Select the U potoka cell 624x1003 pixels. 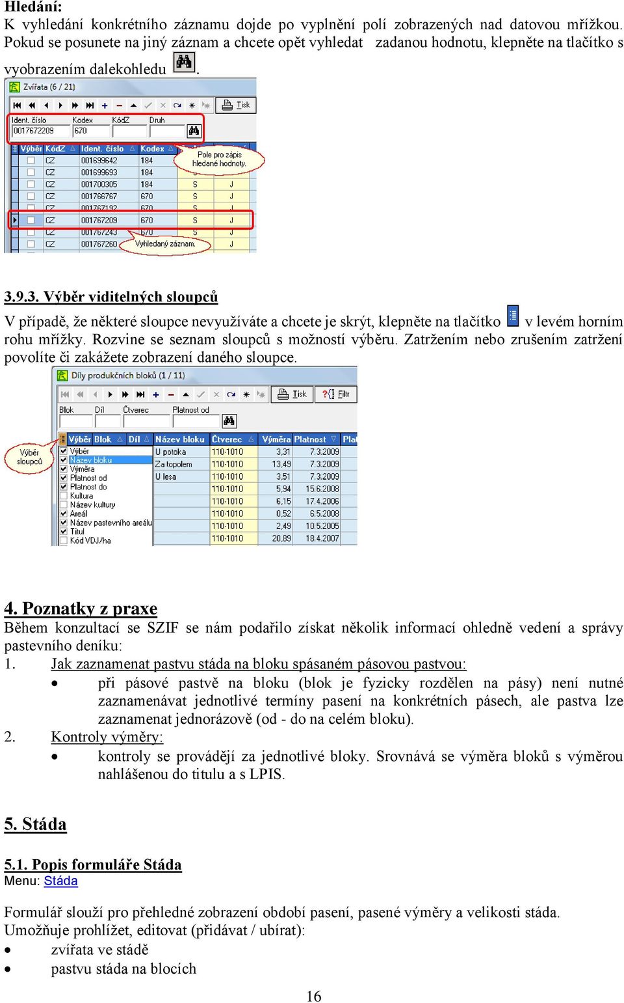tap(181, 452)
